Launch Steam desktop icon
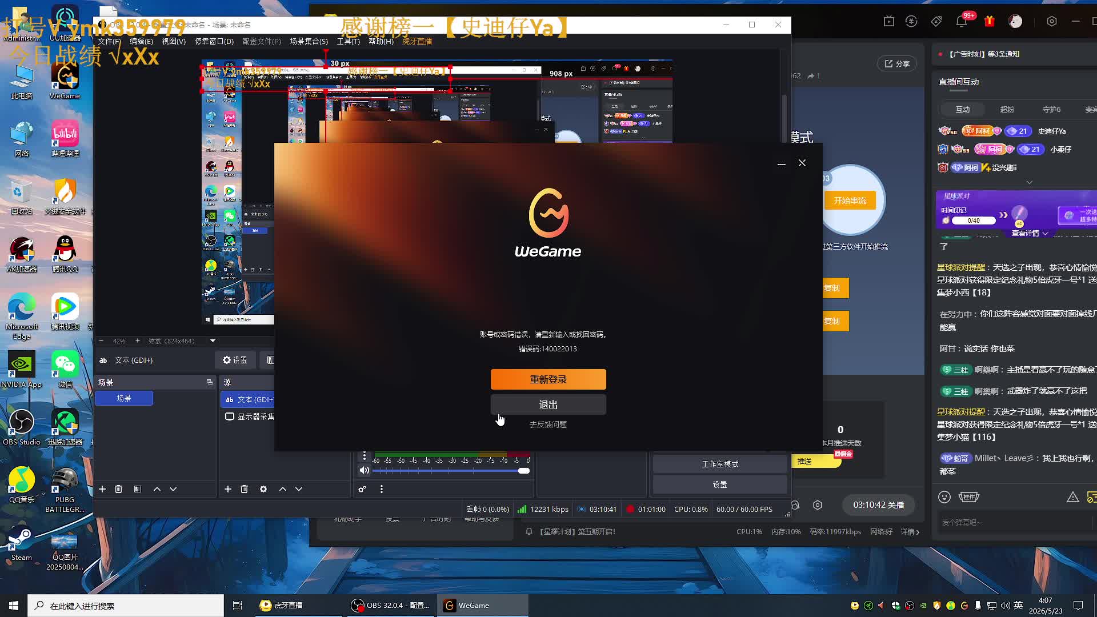 [x=22, y=543]
